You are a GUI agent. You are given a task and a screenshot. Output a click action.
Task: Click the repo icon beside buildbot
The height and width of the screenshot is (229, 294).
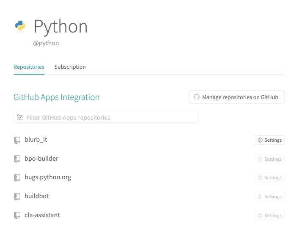[17, 197]
